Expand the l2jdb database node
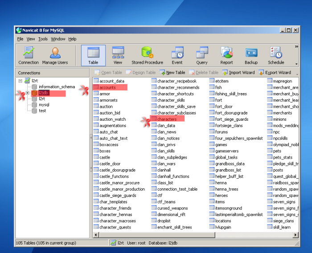This screenshot has height=253, width=312. pyautogui.click(x=28, y=93)
